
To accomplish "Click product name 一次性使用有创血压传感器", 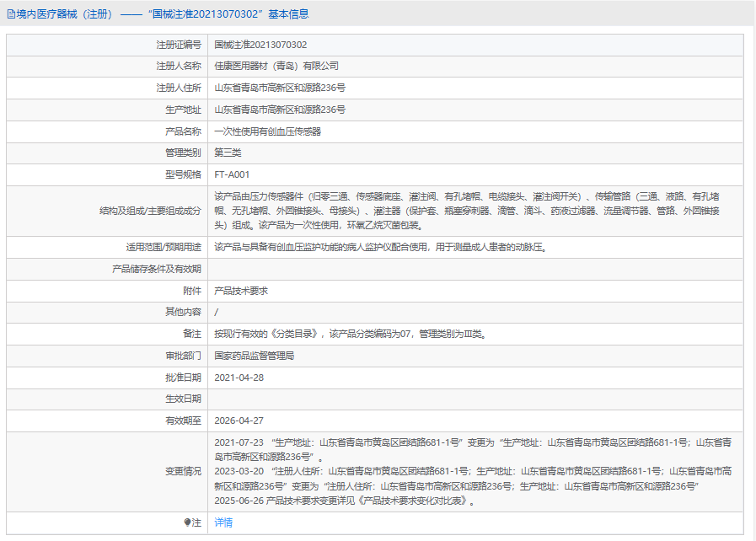I will [267, 131].
